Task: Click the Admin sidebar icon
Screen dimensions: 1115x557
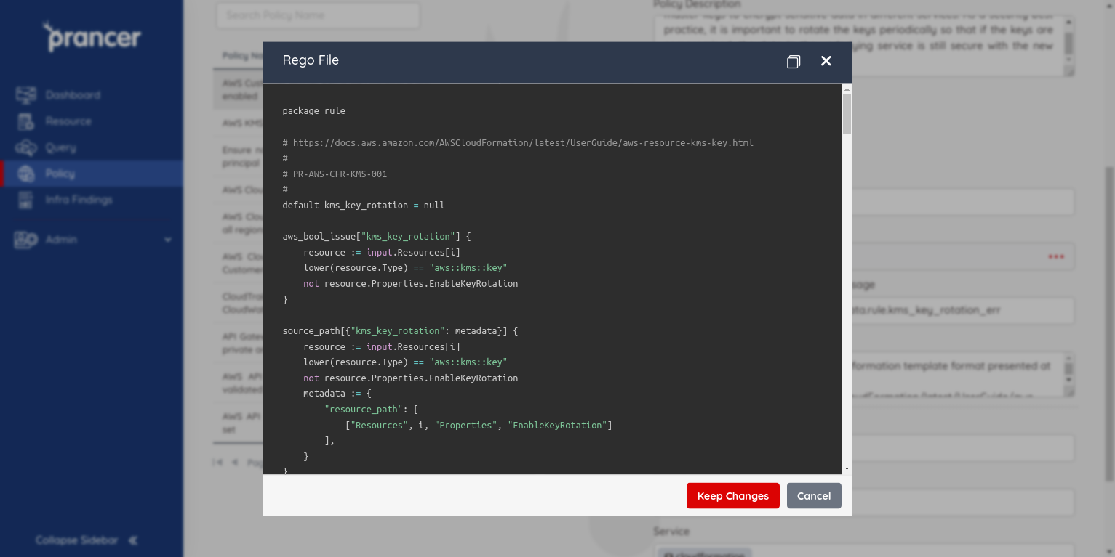Action: (26, 240)
